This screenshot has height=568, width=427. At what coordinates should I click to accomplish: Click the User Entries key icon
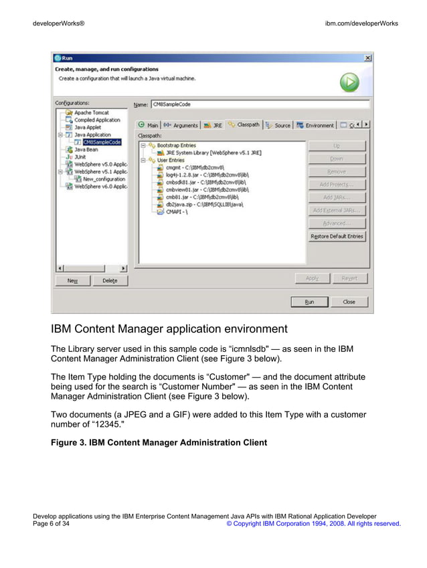pyautogui.click(x=152, y=160)
